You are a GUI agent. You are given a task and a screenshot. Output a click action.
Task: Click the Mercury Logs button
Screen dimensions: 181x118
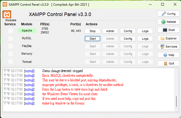pos(145,54)
